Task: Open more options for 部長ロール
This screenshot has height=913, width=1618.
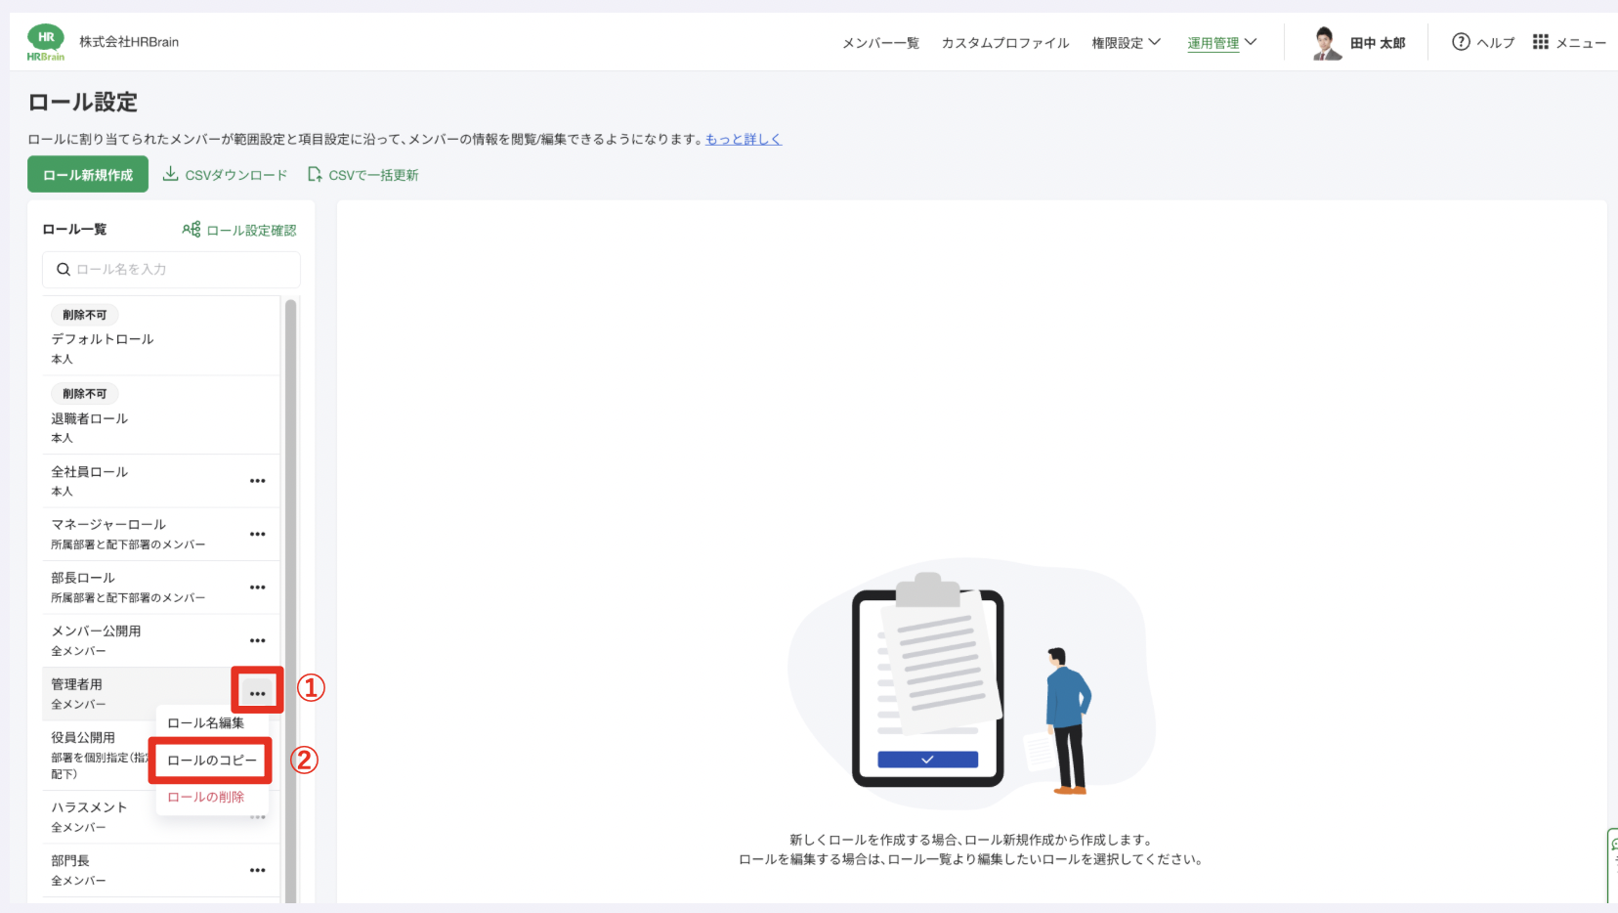Action: point(258,587)
